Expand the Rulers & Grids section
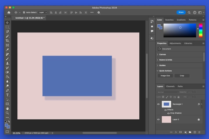The width and height of the screenshot is (209, 139). 165,60
